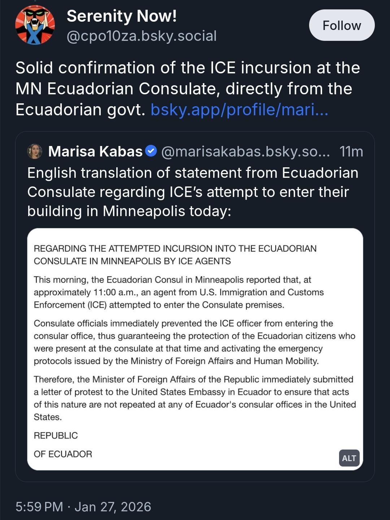Click the "REPUBLIC" line in the statement image

pyautogui.click(x=56, y=435)
